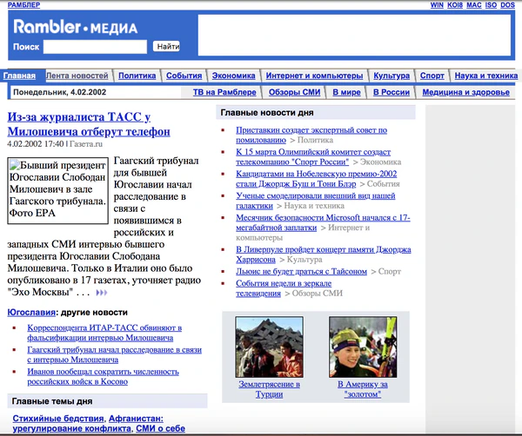Open the Спорт tab
Image resolution: width=522 pixels, height=436 pixels.
click(x=432, y=76)
